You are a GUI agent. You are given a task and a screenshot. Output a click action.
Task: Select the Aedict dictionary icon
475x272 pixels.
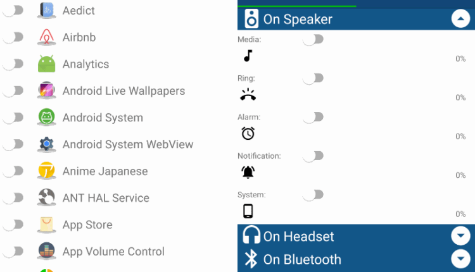coord(46,10)
